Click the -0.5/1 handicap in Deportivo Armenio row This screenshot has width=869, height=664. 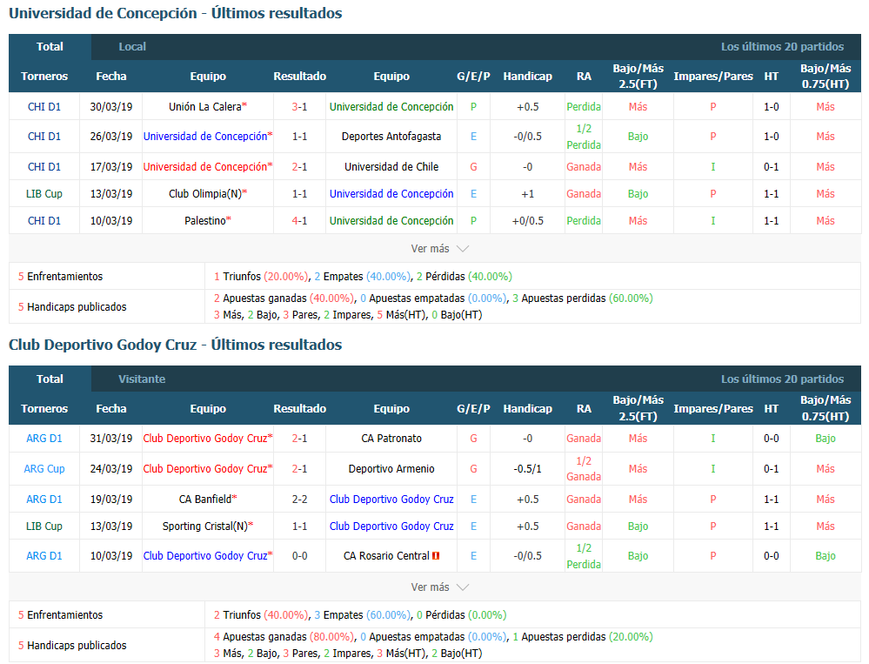527,468
